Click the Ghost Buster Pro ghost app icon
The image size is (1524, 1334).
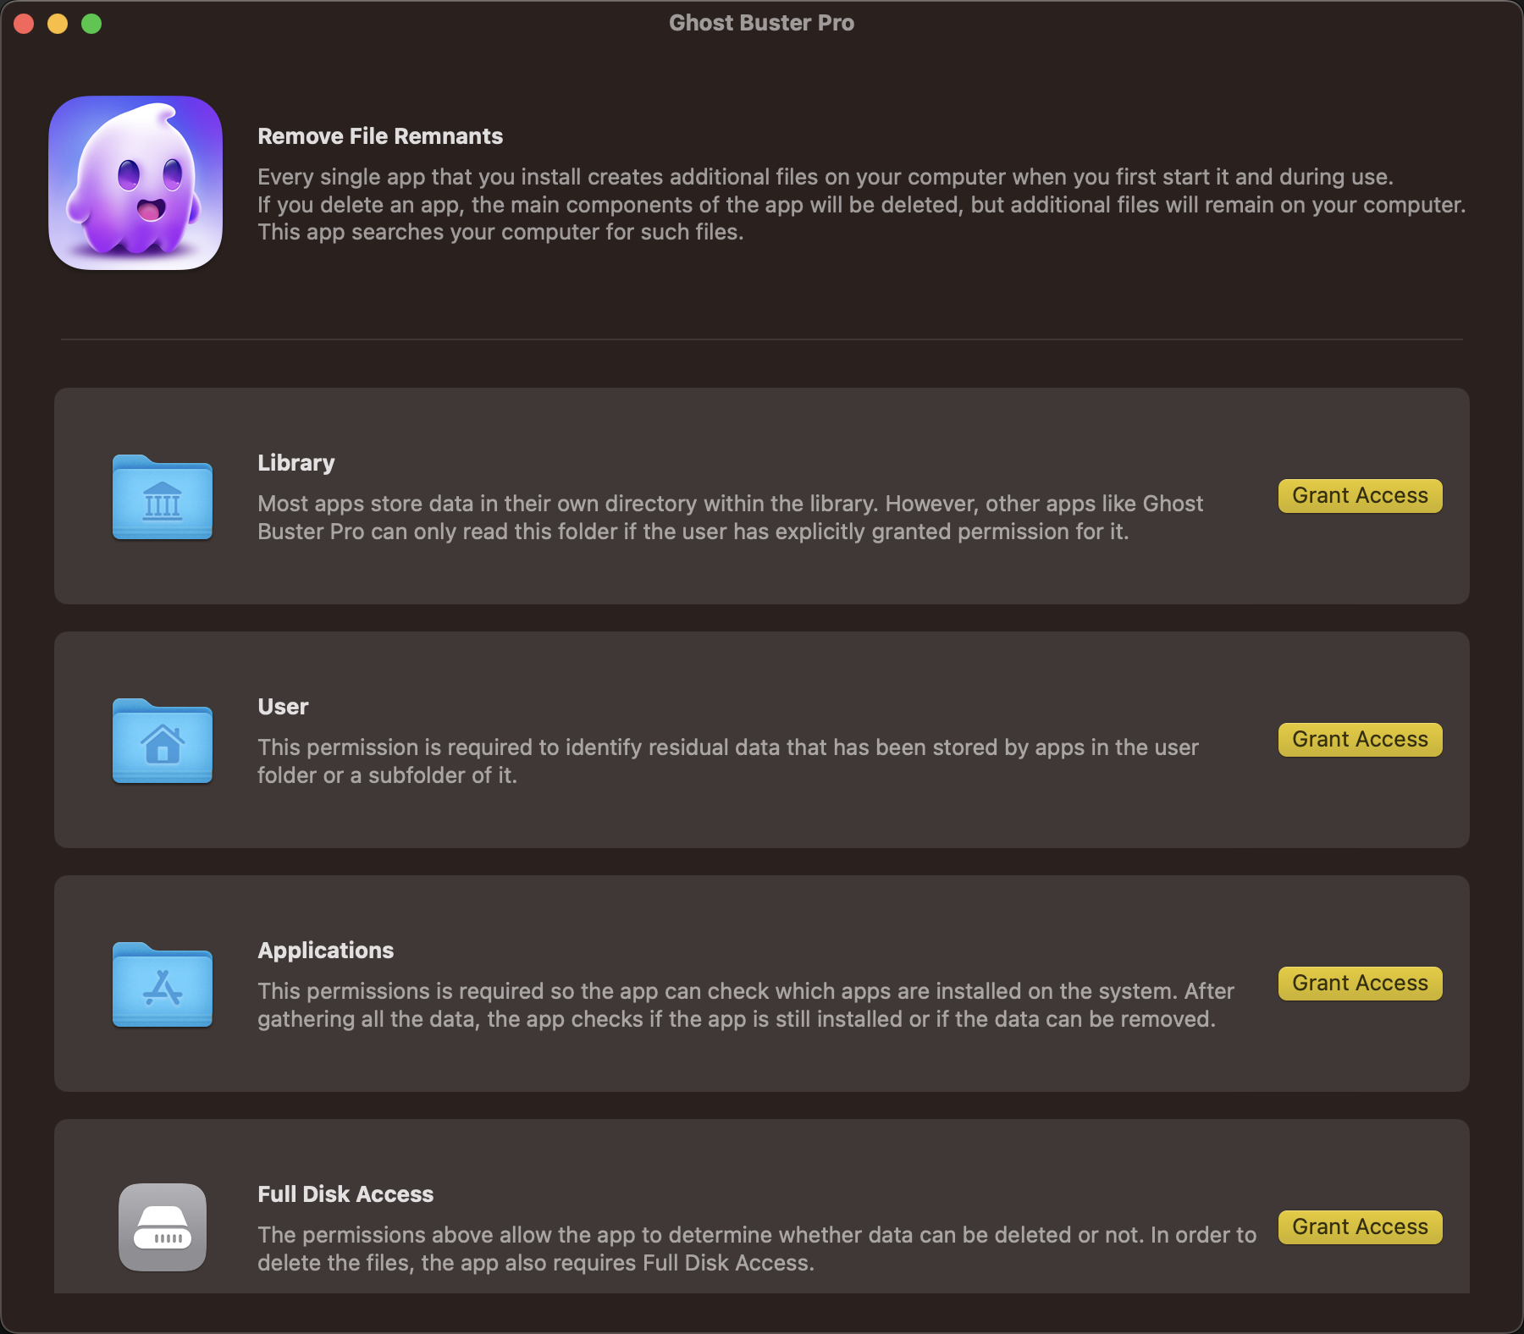[135, 183]
